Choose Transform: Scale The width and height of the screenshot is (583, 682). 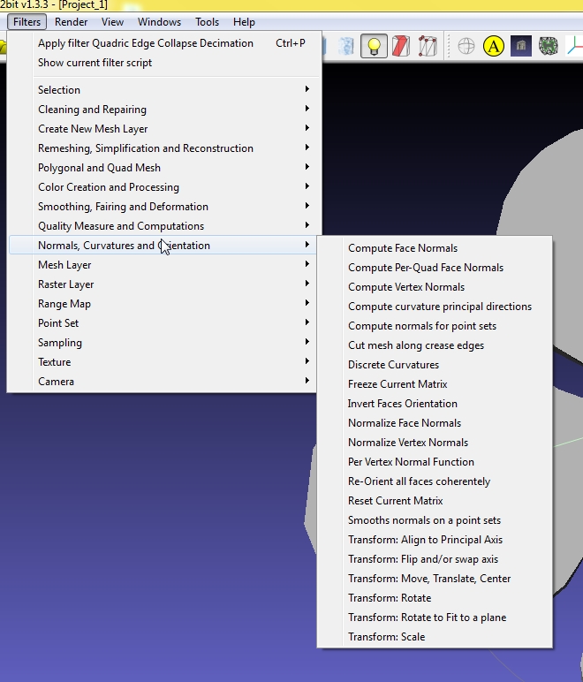click(x=435, y=637)
